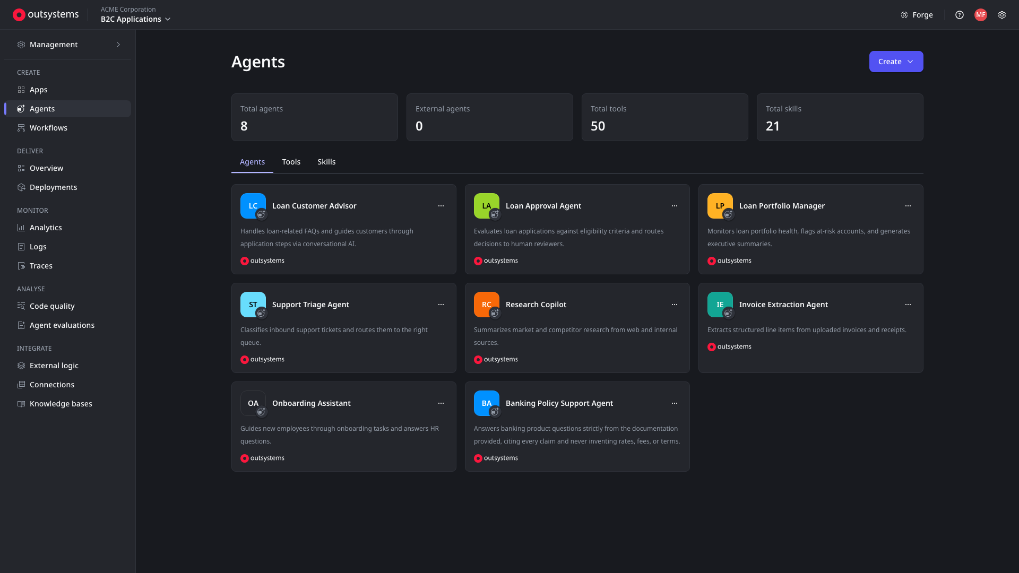
Task: Open Knowledge bases in the sidebar
Action: [68, 404]
